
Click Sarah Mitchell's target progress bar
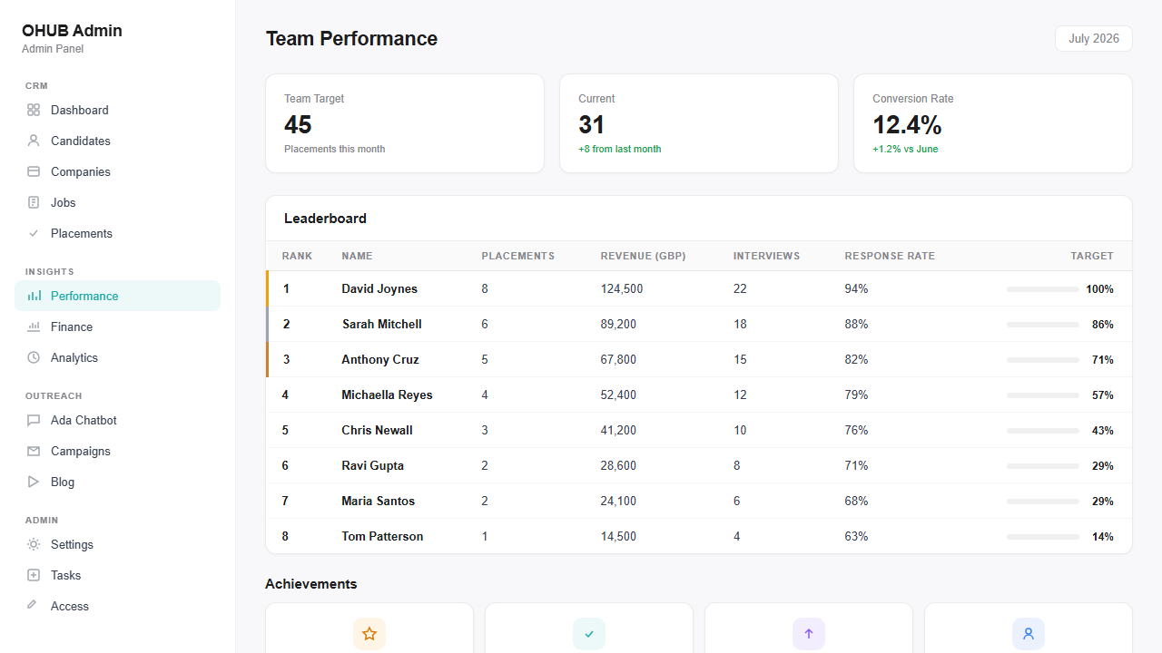[1043, 325]
